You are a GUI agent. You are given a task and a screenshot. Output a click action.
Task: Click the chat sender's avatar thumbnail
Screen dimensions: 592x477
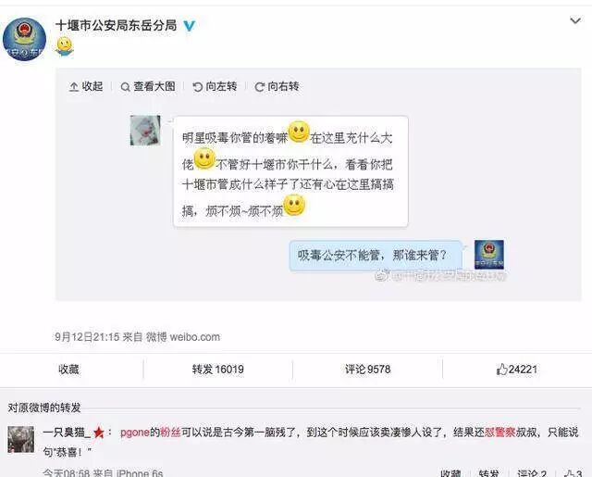[x=145, y=131]
